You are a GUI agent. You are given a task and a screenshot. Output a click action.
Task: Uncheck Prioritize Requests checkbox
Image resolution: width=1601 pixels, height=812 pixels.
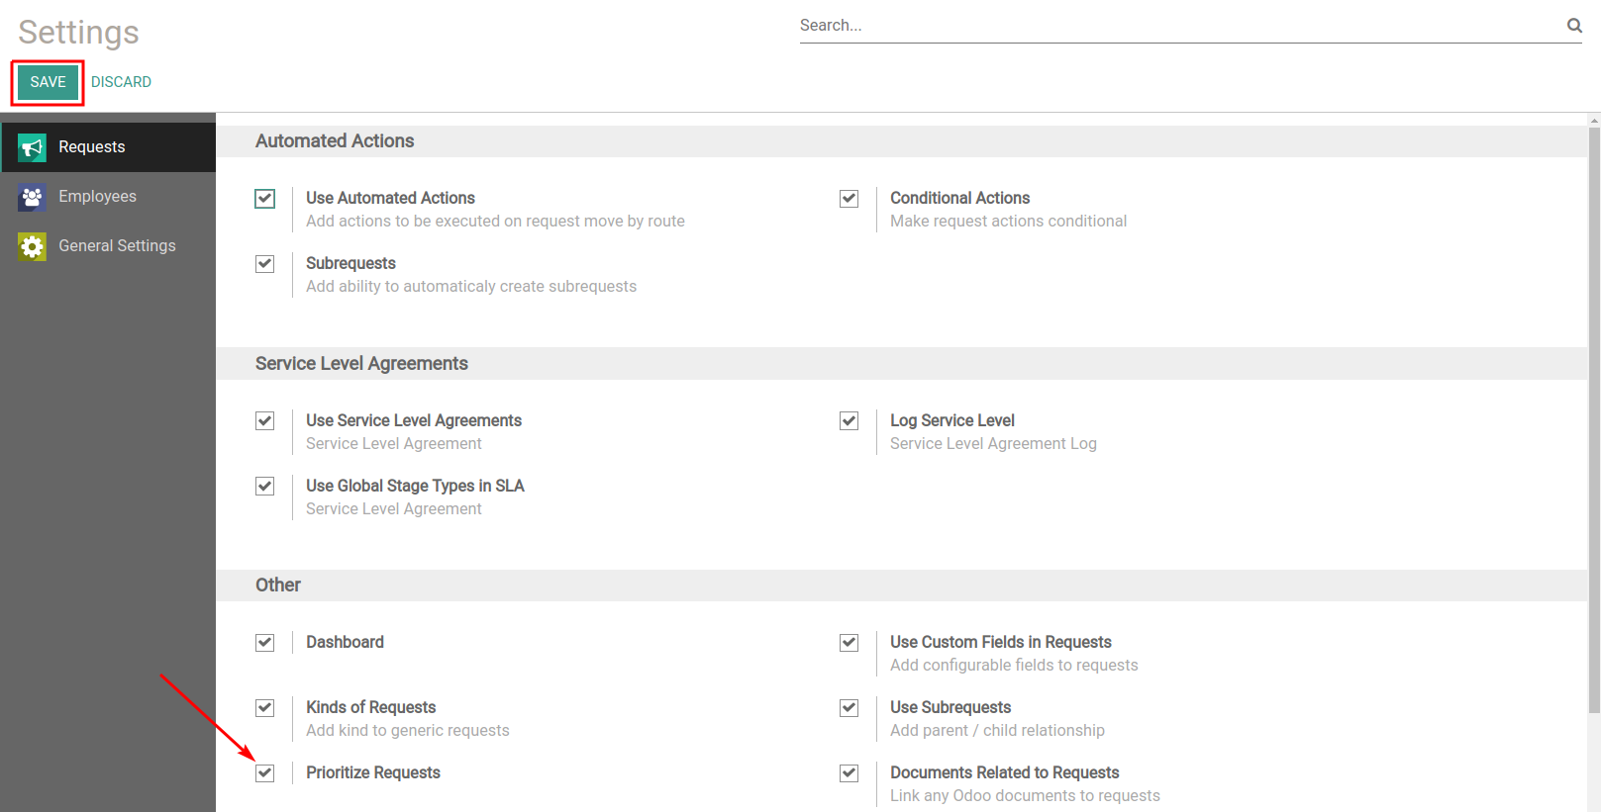(x=264, y=773)
